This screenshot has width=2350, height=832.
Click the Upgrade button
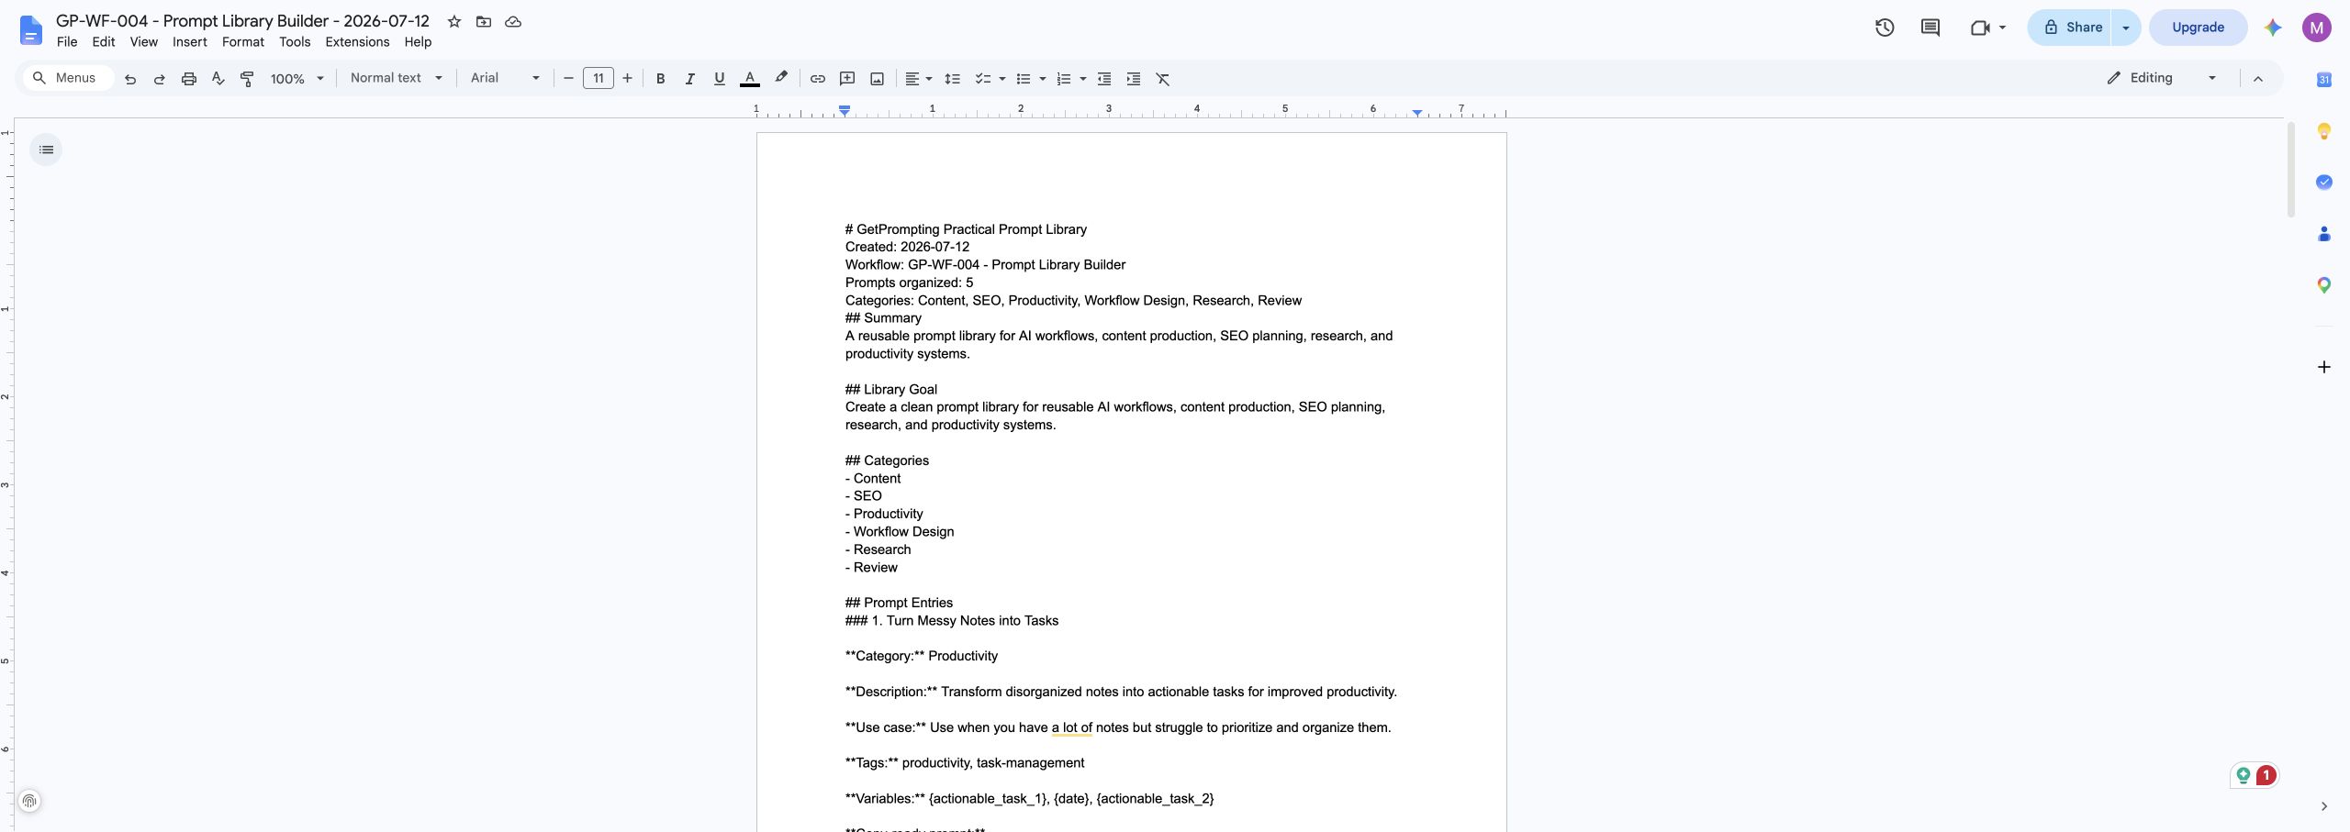point(2198,28)
